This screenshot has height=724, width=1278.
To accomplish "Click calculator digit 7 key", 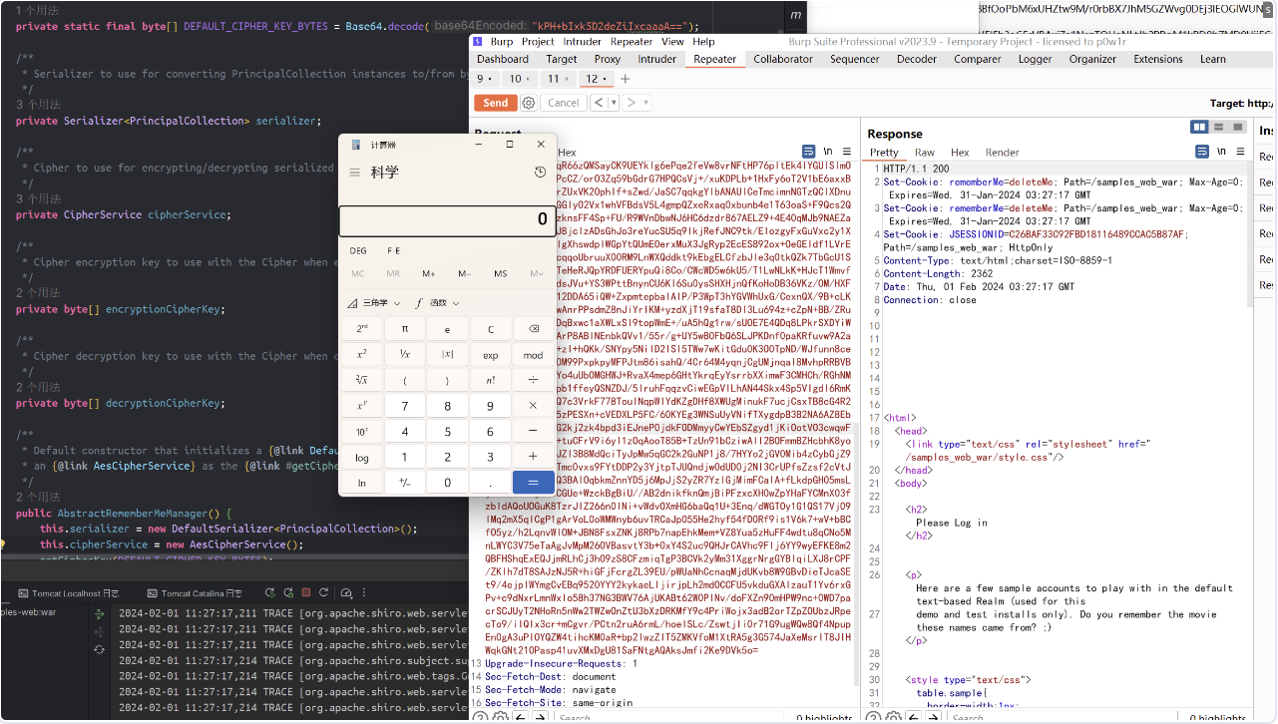I will tap(404, 406).
